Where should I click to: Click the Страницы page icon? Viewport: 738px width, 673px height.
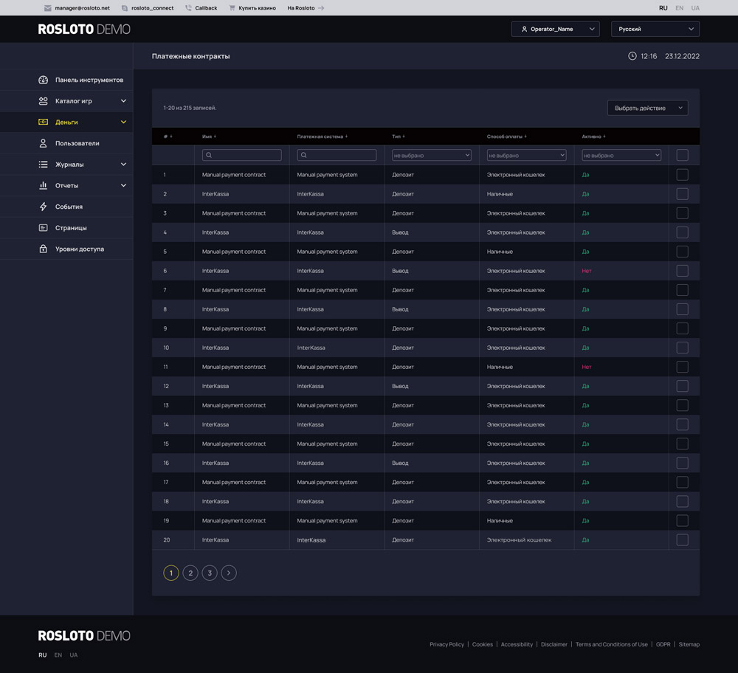pyautogui.click(x=43, y=228)
